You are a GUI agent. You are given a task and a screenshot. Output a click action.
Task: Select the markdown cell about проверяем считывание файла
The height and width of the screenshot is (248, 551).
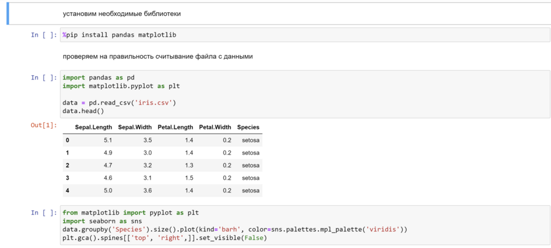click(157, 56)
